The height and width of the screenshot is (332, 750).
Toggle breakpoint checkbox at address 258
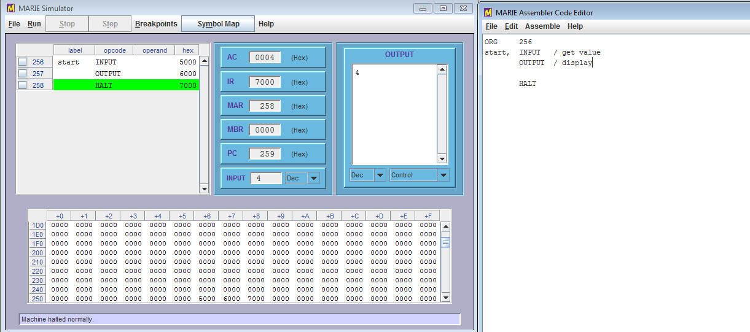point(23,85)
